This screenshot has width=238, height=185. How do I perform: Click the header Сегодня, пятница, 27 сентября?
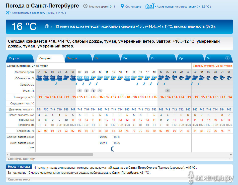28,66
